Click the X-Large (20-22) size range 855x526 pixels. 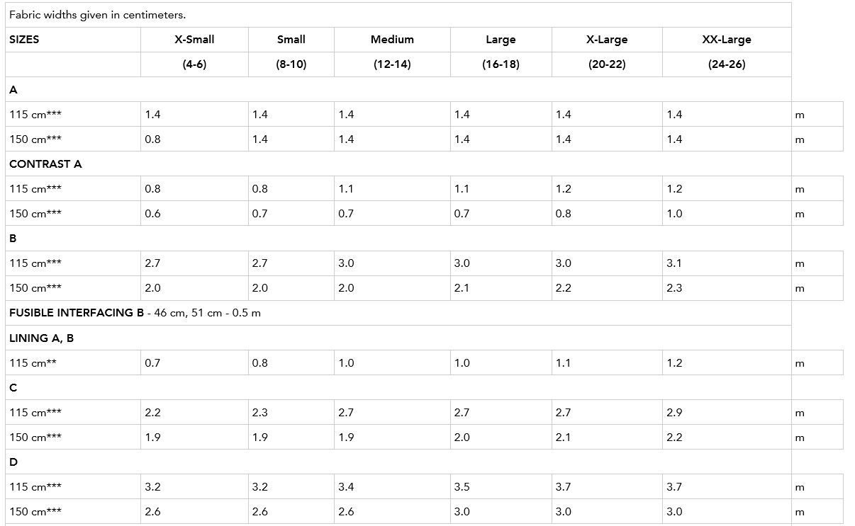[x=607, y=64]
